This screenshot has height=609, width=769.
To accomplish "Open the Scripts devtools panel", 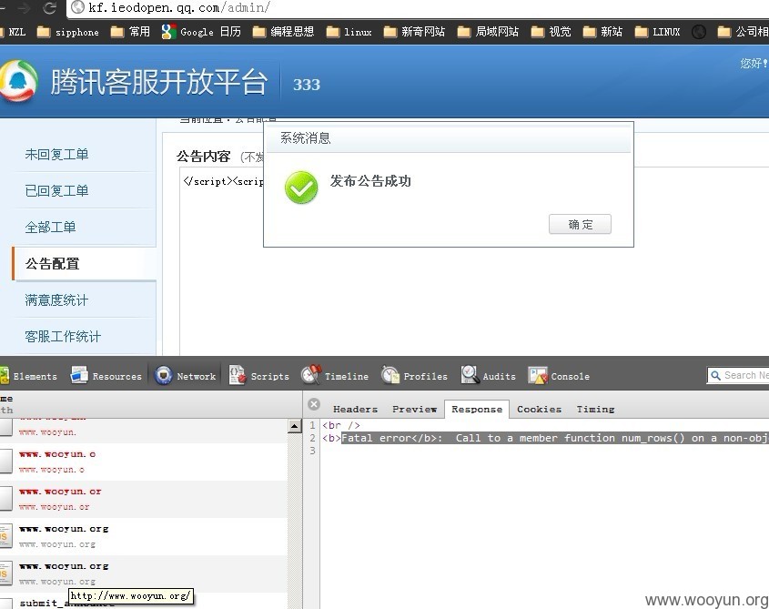I will click(x=259, y=376).
